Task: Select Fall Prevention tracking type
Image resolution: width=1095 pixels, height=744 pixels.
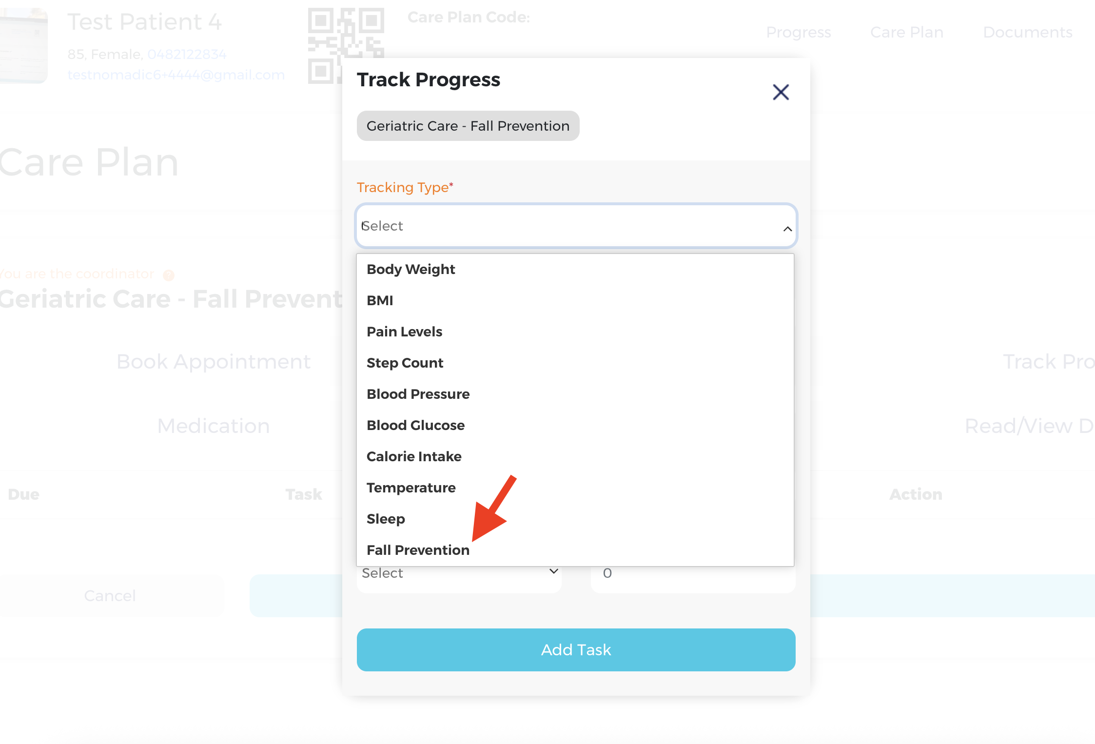Action: 418,550
